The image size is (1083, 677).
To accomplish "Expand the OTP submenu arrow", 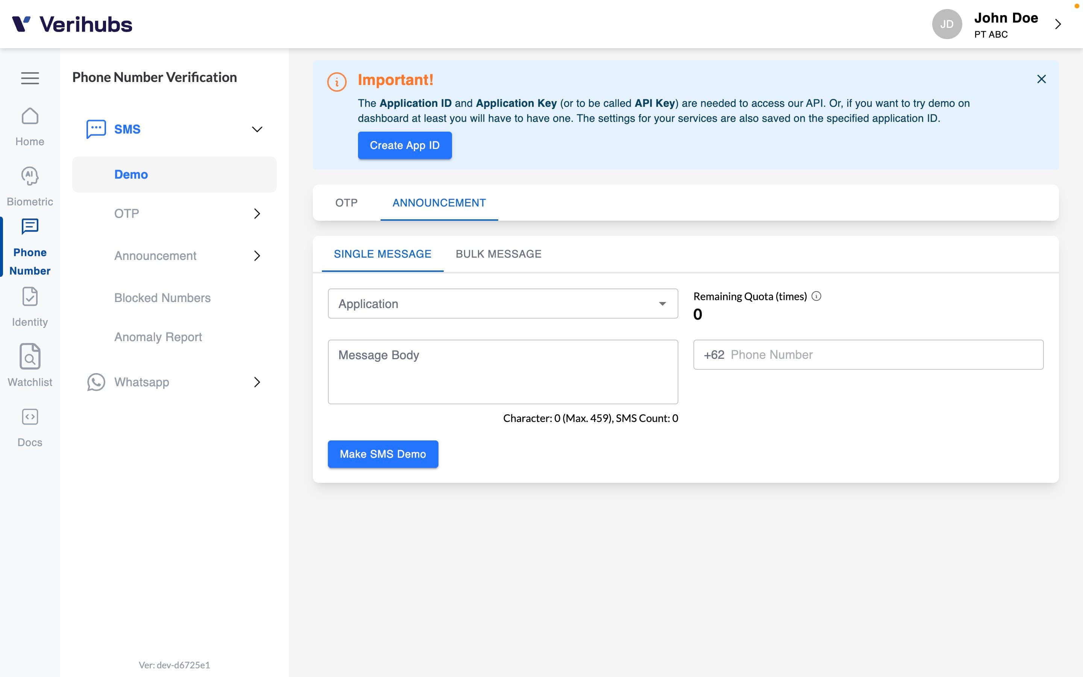I will (257, 214).
